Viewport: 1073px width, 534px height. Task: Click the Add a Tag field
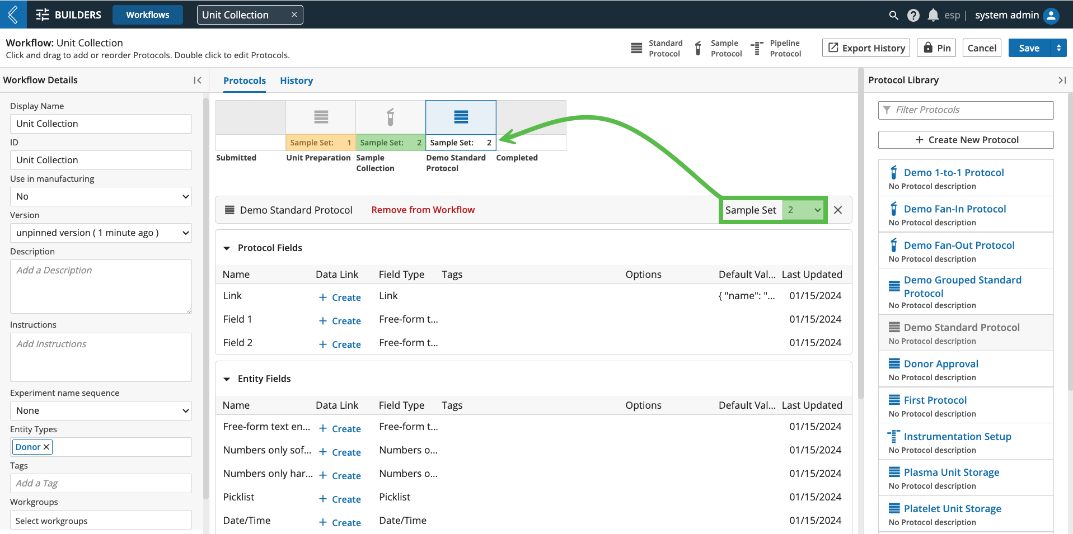pos(101,483)
